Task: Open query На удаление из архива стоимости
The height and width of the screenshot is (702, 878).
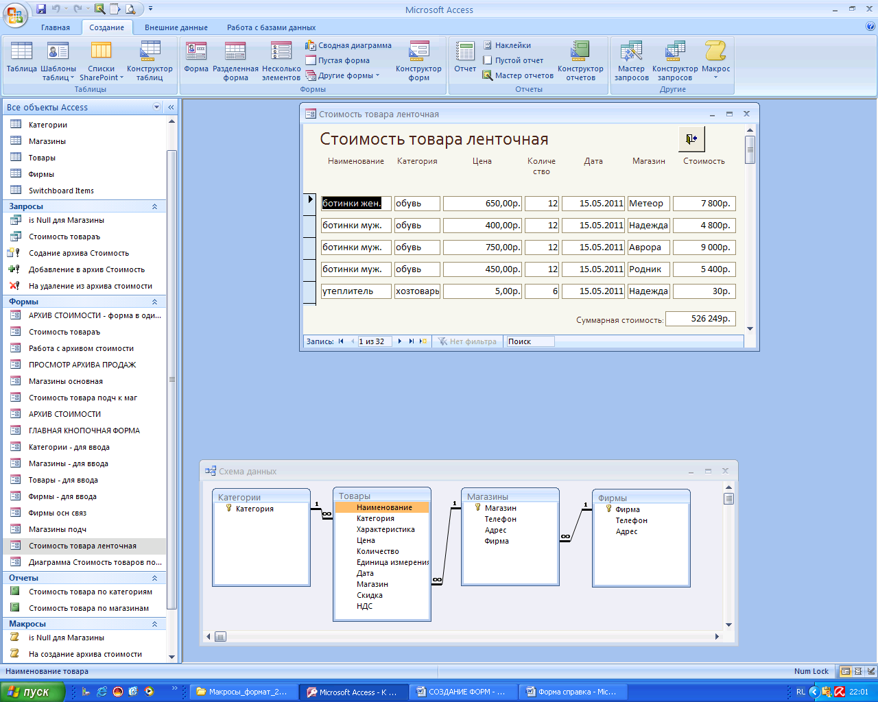Action: [x=84, y=286]
